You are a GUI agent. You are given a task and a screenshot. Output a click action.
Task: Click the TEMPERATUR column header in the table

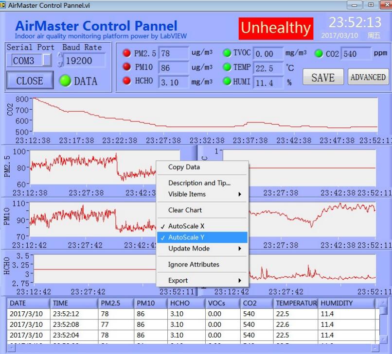pos(296,303)
